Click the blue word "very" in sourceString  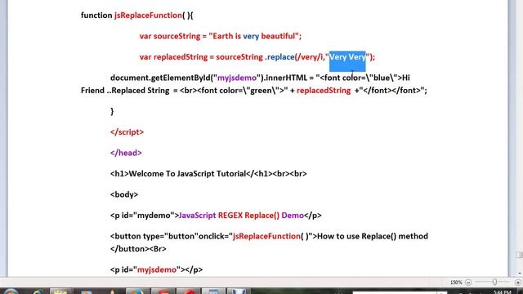pyautogui.click(x=251, y=36)
